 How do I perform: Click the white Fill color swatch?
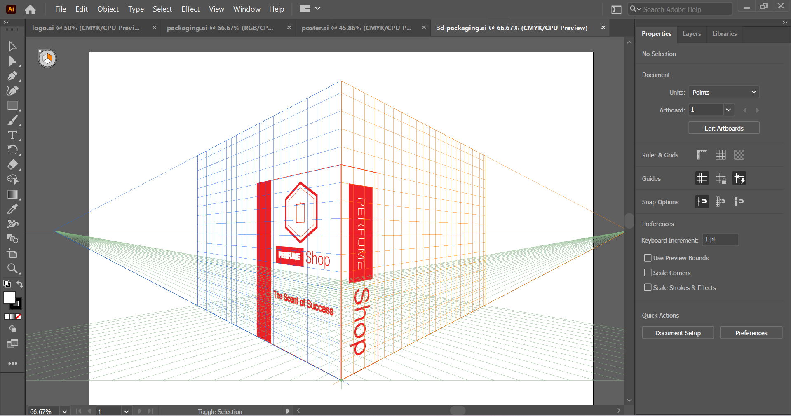(x=9, y=297)
